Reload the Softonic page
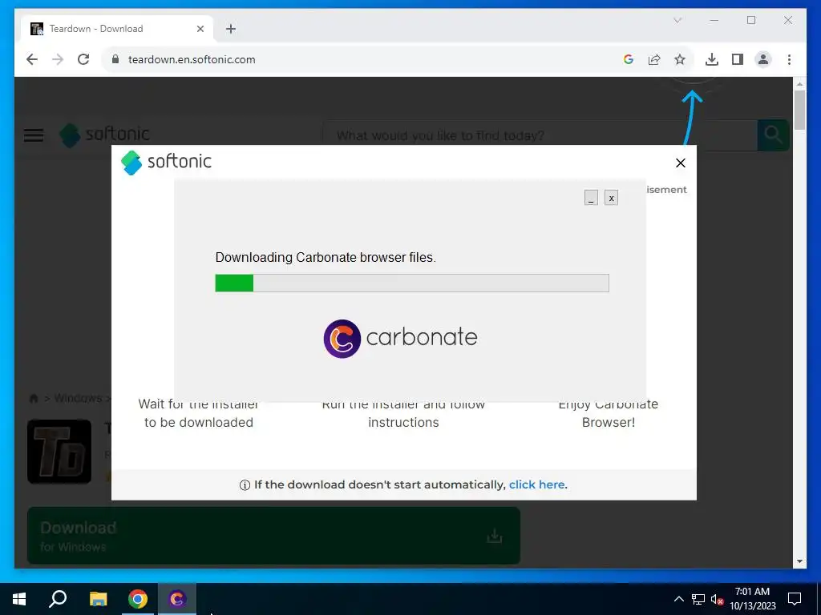 click(x=83, y=59)
